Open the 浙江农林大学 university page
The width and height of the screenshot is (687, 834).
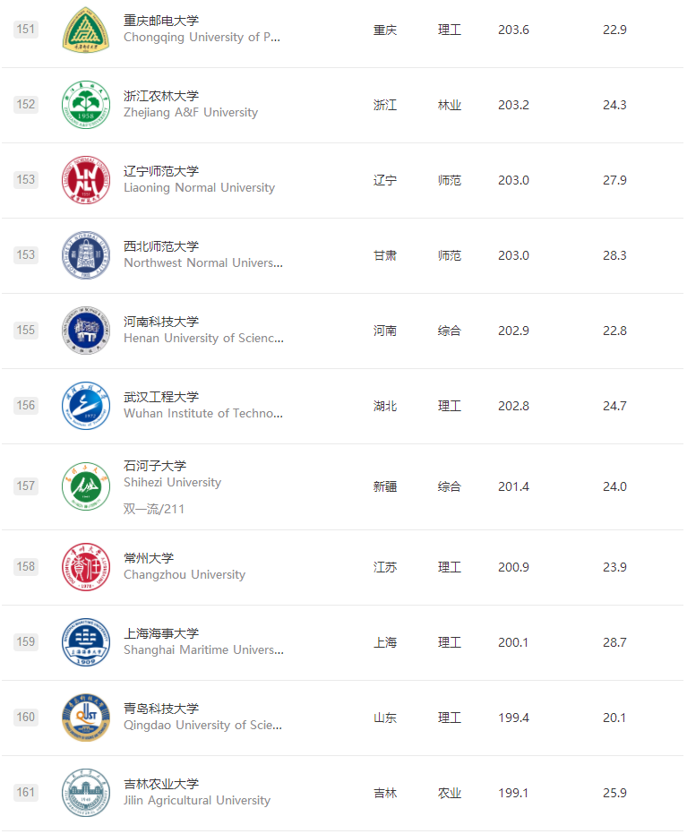pos(161,96)
